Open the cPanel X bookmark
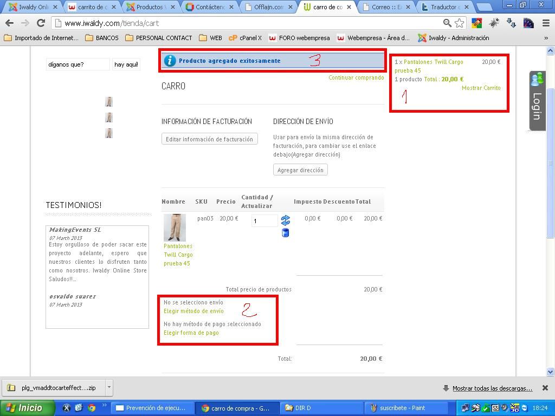This screenshot has width=555, height=416. click(246, 38)
